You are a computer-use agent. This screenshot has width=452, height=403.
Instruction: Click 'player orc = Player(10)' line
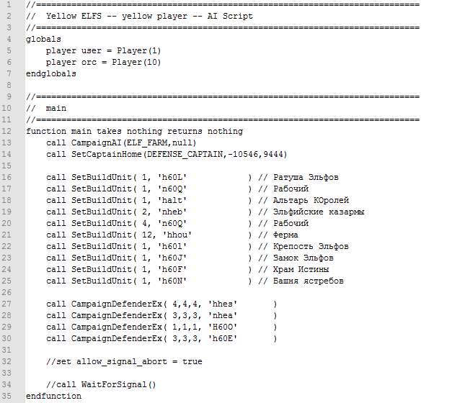pyautogui.click(x=104, y=62)
